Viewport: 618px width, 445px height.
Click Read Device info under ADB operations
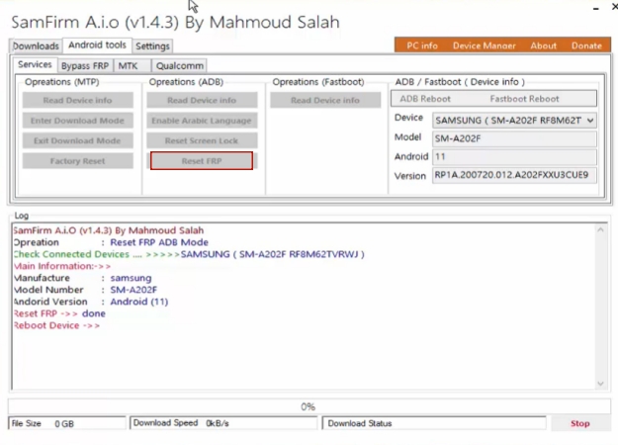(202, 100)
